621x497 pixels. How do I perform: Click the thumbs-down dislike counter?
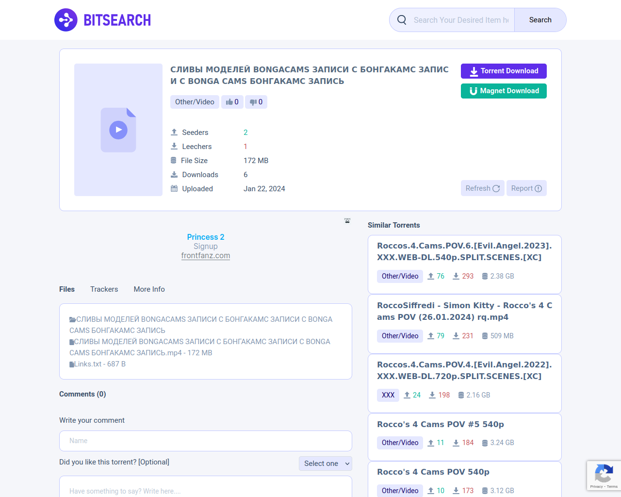point(256,102)
